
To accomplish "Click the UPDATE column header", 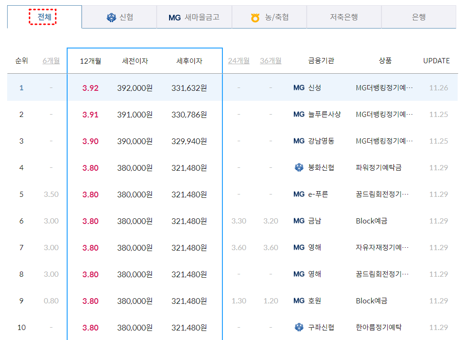I will (436, 61).
